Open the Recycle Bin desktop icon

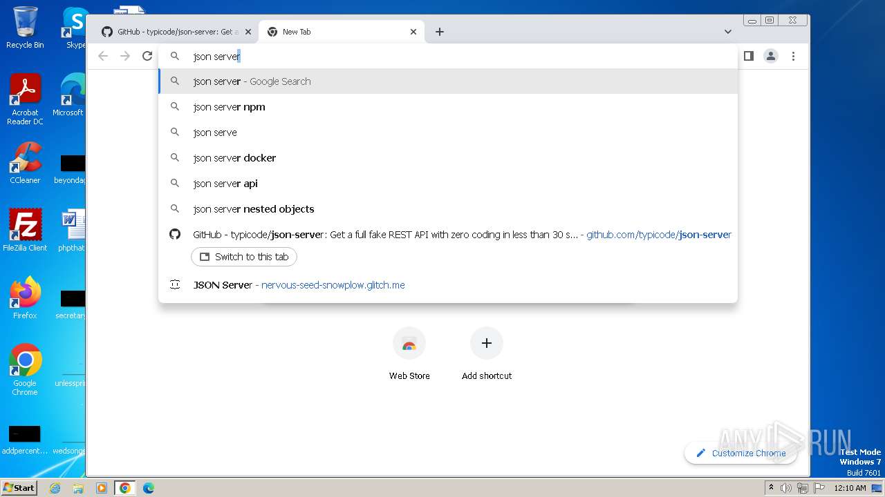point(25,28)
